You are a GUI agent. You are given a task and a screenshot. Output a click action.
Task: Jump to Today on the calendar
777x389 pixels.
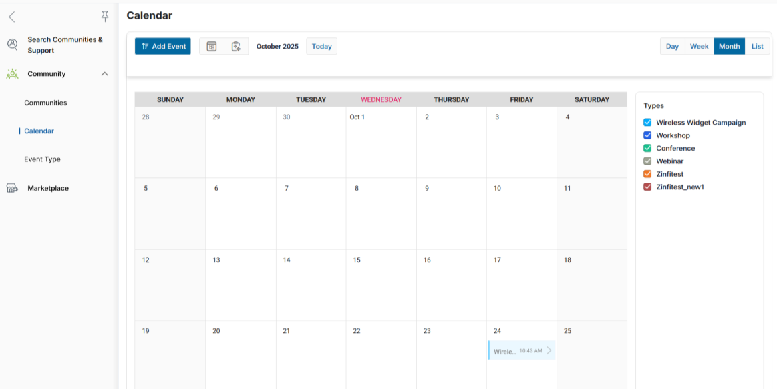[321, 46]
